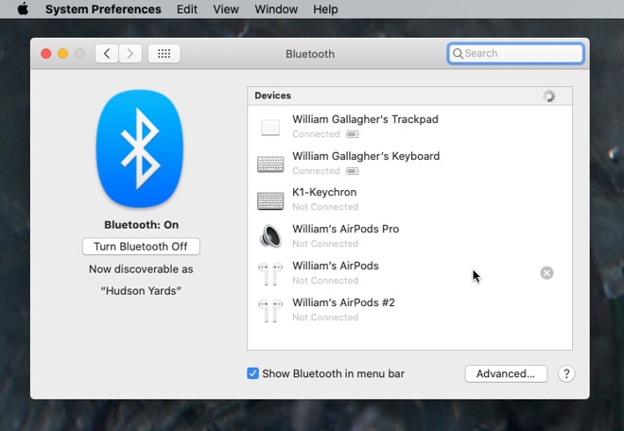Select the William's AirPods #2 earbuds icon
624x431 pixels.
pos(270,310)
